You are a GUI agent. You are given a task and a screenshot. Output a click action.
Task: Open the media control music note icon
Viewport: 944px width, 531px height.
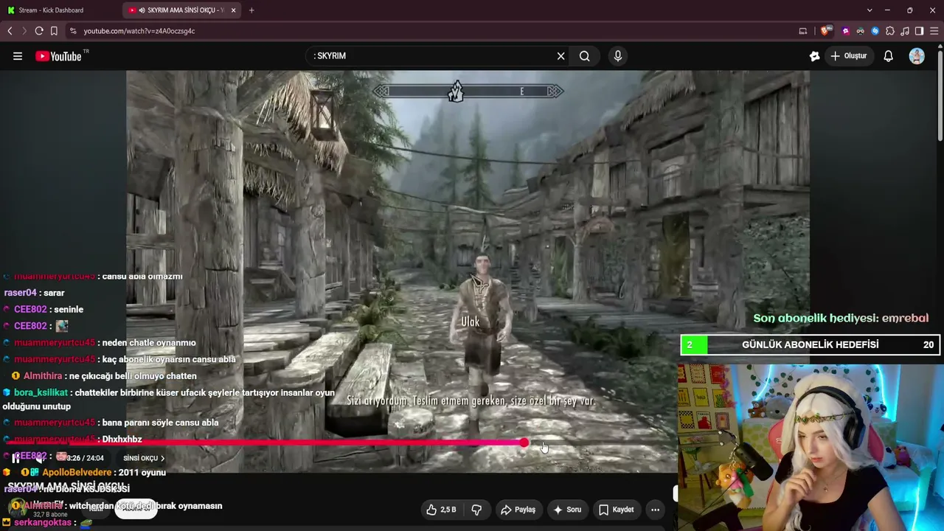pyautogui.click(x=905, y=31)
